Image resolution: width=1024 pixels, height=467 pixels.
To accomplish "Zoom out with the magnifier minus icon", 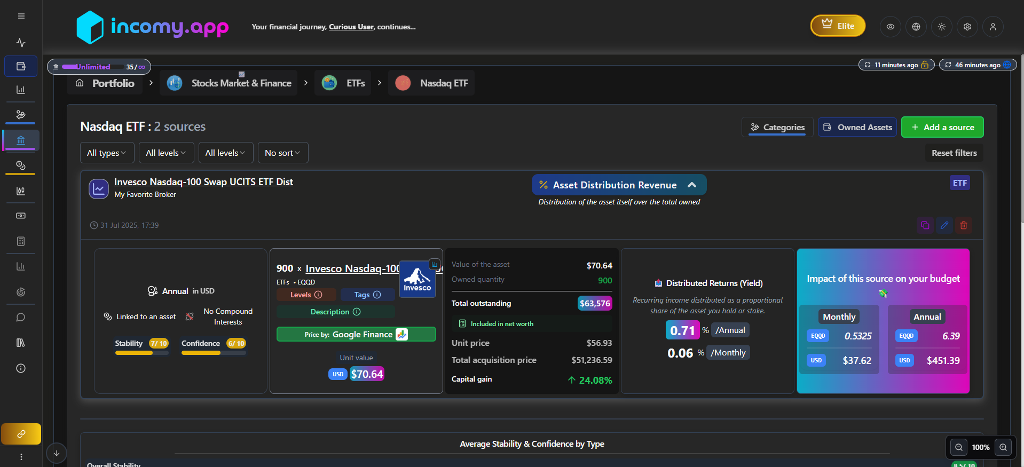I will click(959, 447).
